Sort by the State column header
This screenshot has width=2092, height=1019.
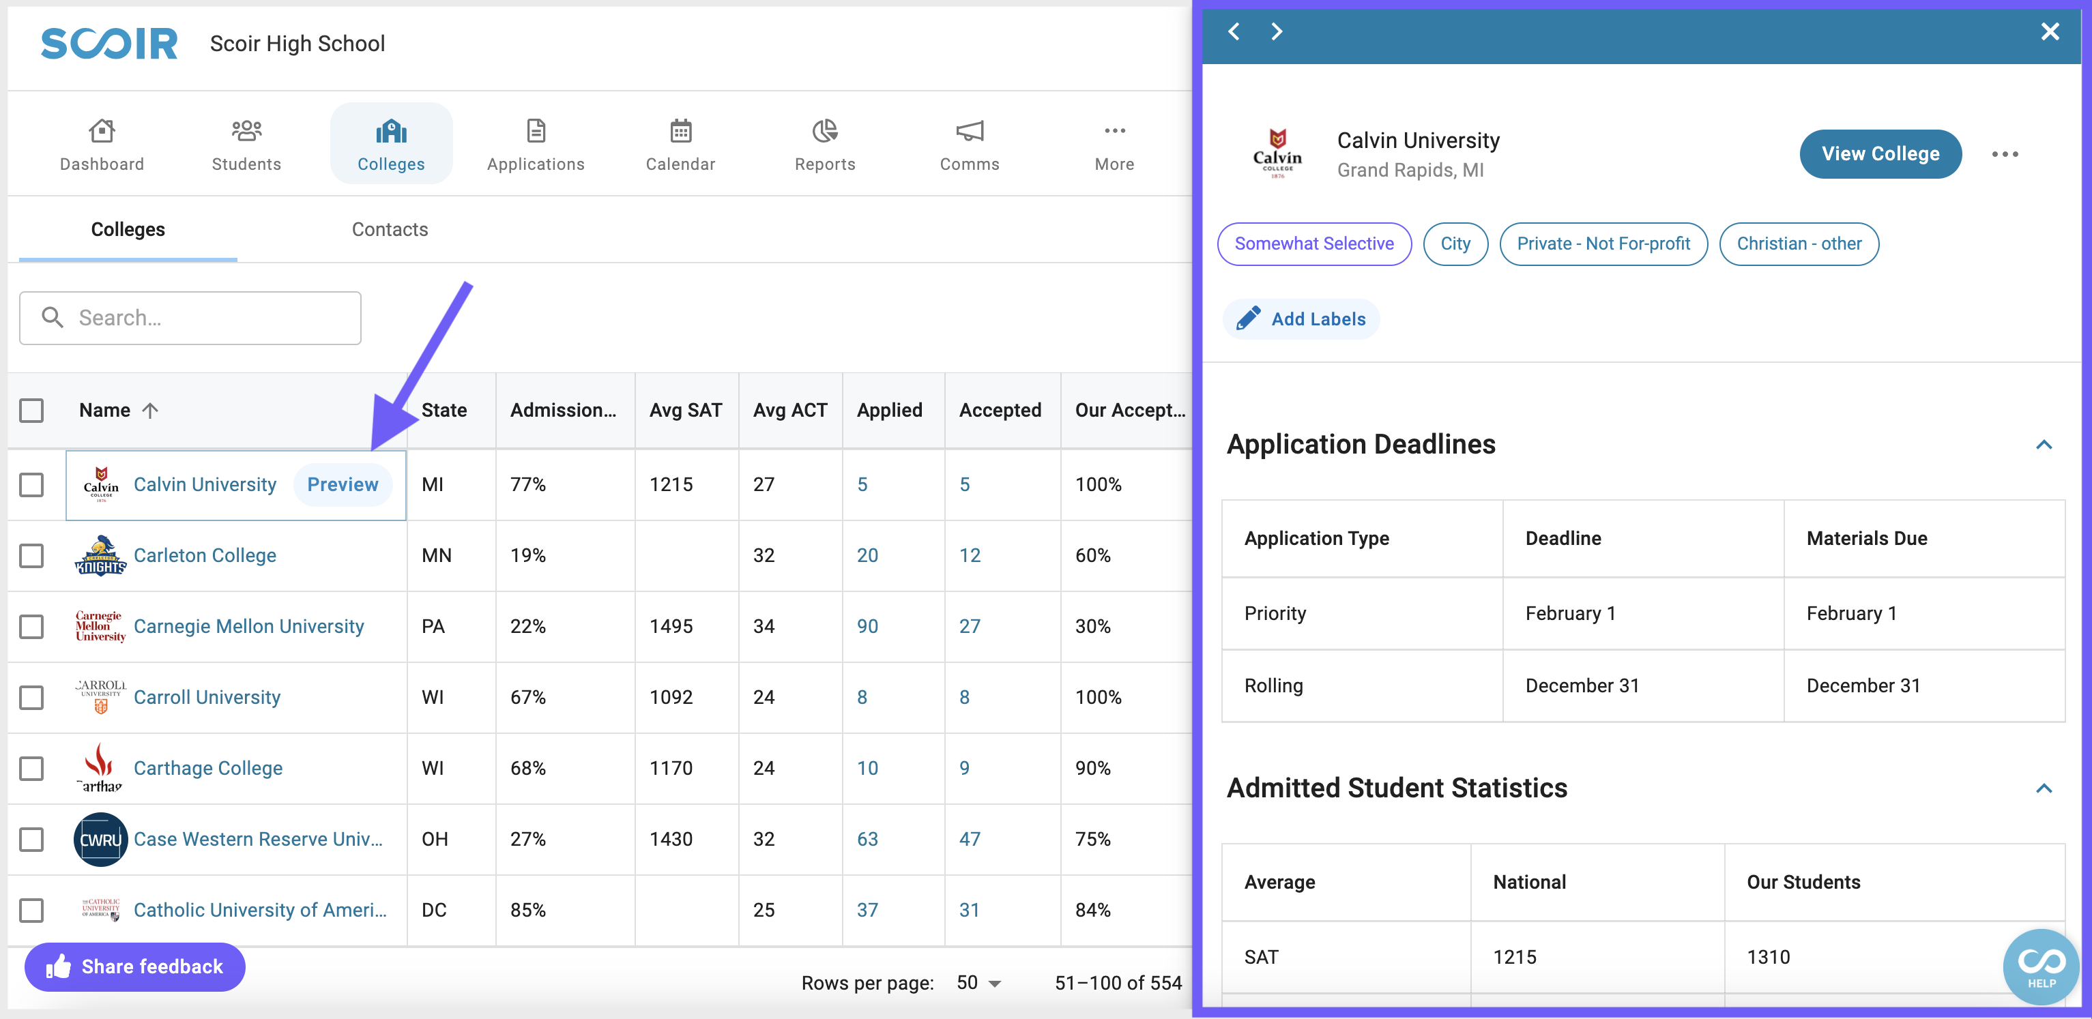[x=444, y=411]
